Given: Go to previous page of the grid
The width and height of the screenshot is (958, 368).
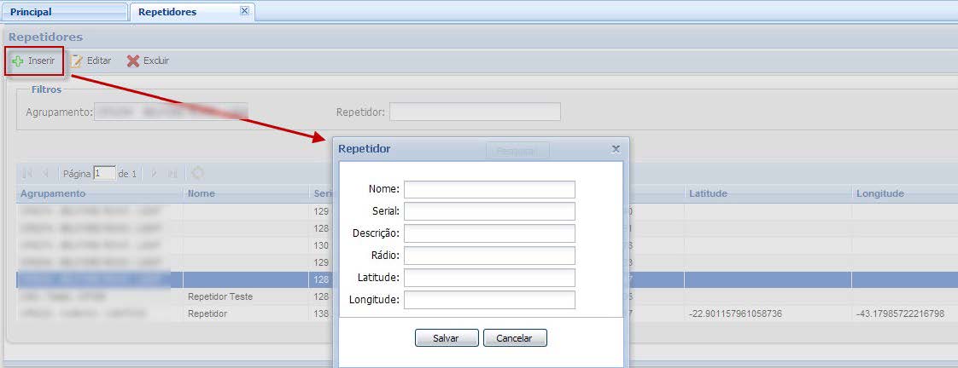Looking at the screenshot, I should (x=46, y=174).
